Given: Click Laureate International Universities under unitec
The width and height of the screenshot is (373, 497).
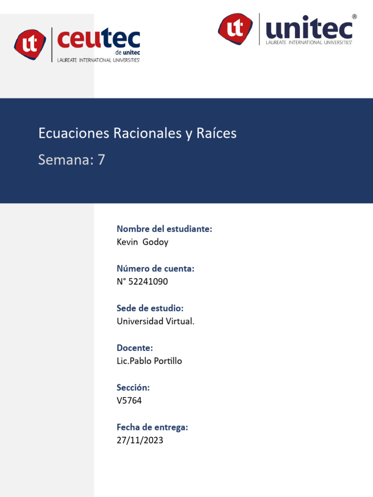Looking at the screenshot, I should click(x=308, y=42).
